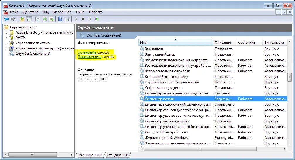The height and width of the screenshot is (160, 295).
Task: Sort by the Описание column header
Action: (x=224, y=42)
